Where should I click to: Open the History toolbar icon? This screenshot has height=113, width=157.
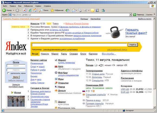point(67,10)
